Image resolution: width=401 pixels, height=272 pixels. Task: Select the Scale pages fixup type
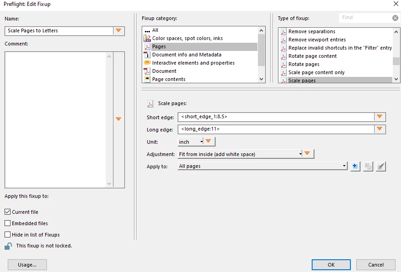335,80
